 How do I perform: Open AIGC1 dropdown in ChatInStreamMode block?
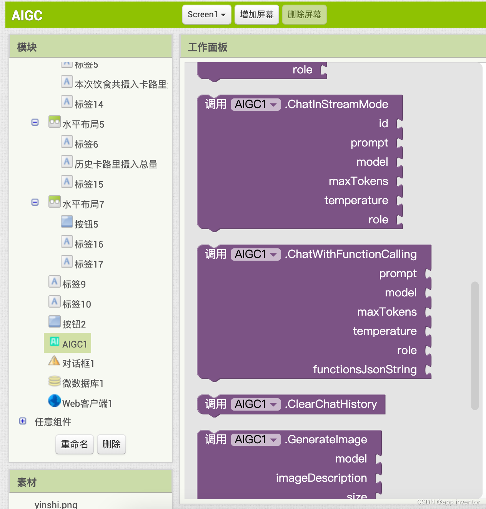pos(256,104)
